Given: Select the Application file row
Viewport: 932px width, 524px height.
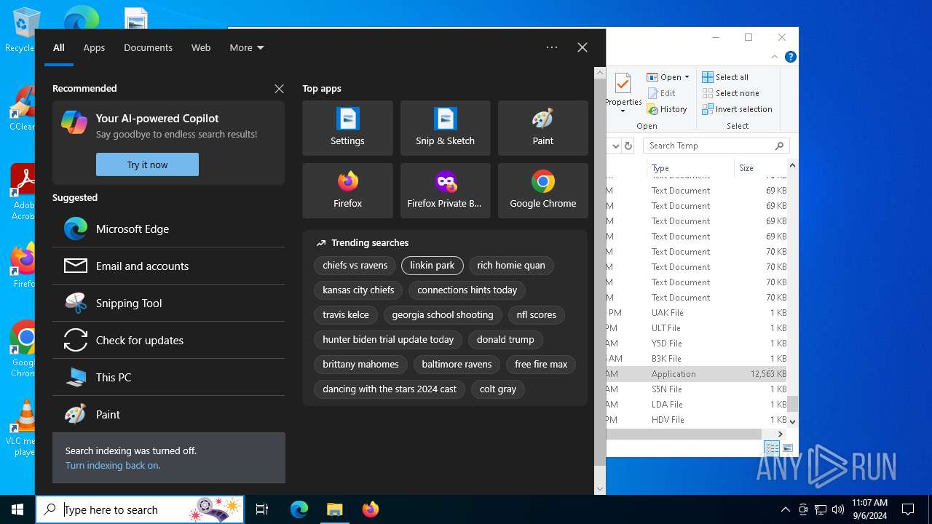Looking at the screenshot, I should click(x=697, y=374).
